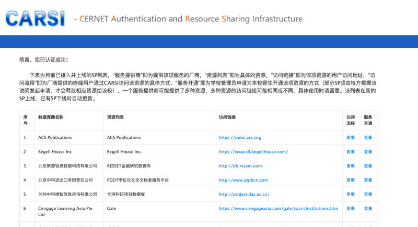Screen dimensions: 418x227
Task: Visit the project.llas.ac.cn link
Action: [x=244, y=194]
